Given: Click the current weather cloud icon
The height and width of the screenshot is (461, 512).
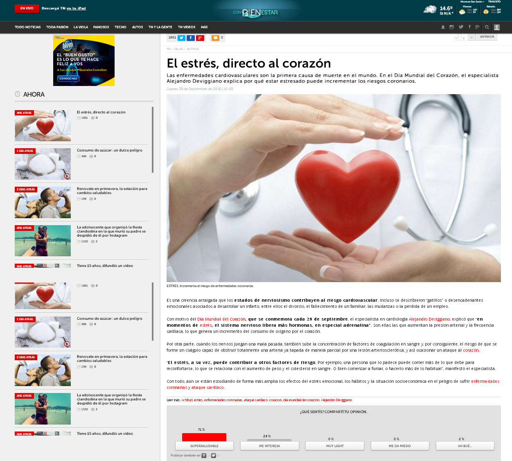Looking at the screenshot, I should click(x=430, y=9).
